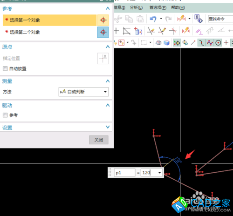Collapse the 测量 section

108,81
